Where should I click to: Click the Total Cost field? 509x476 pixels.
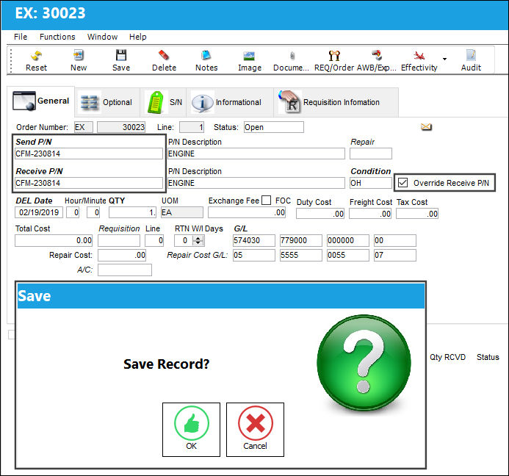point(54,241)
